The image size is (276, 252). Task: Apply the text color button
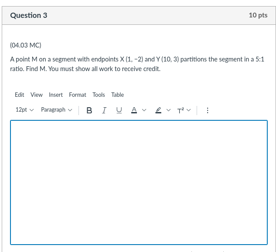pyautogui.click(x=134, y=110)
